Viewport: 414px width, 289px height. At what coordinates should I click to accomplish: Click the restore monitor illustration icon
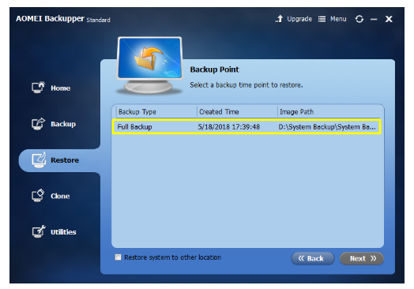click(149, 66)
